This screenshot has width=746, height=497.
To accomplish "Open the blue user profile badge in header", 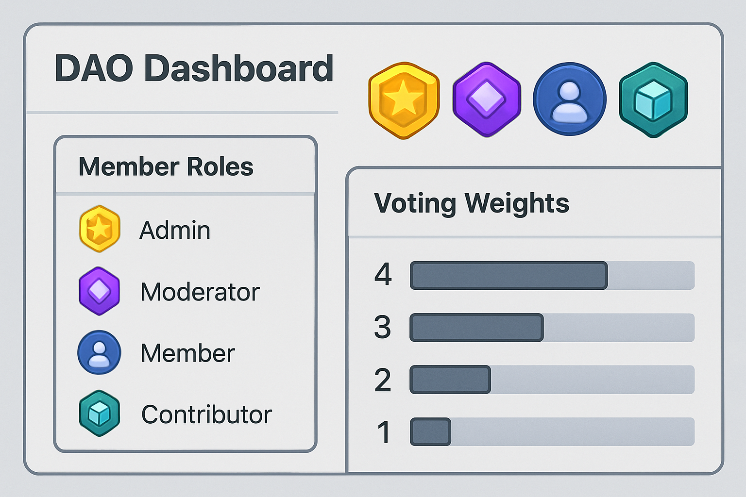I will [570, 99].
